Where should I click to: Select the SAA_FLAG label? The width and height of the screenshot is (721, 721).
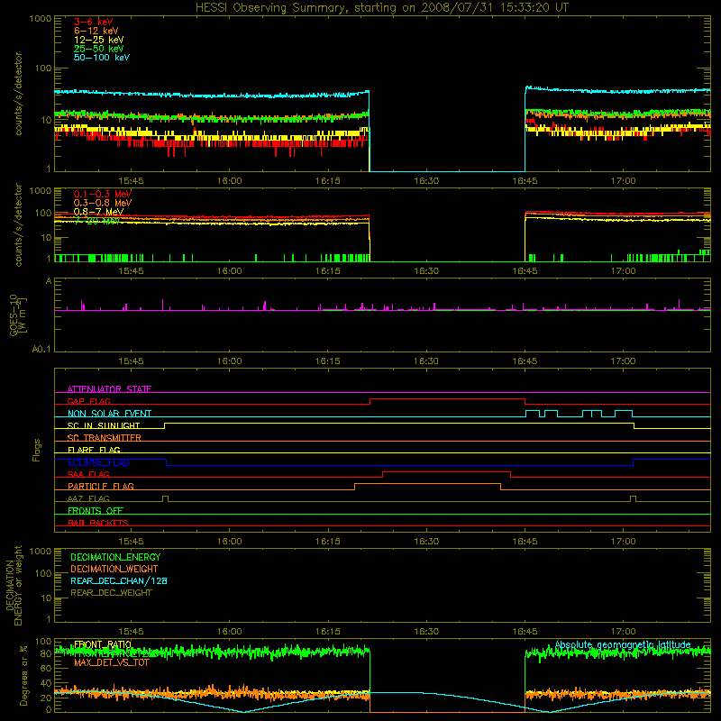click(88, 474)
